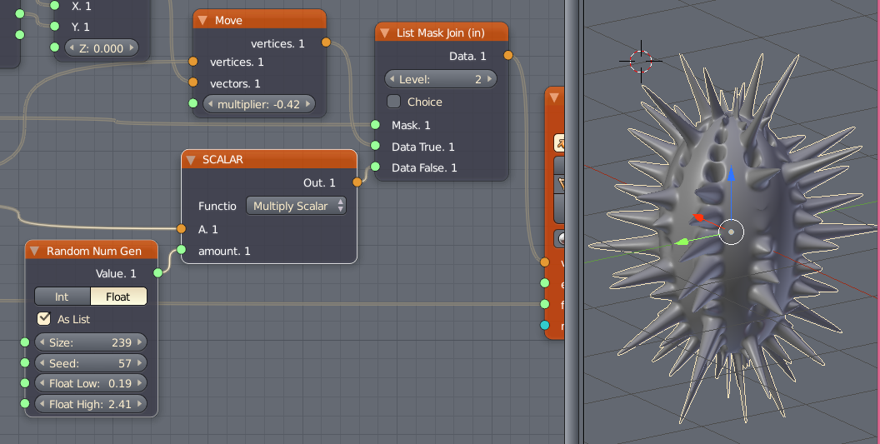Decrease Float Low with its left arrow
880x444 pixels.
click(42, 383)
